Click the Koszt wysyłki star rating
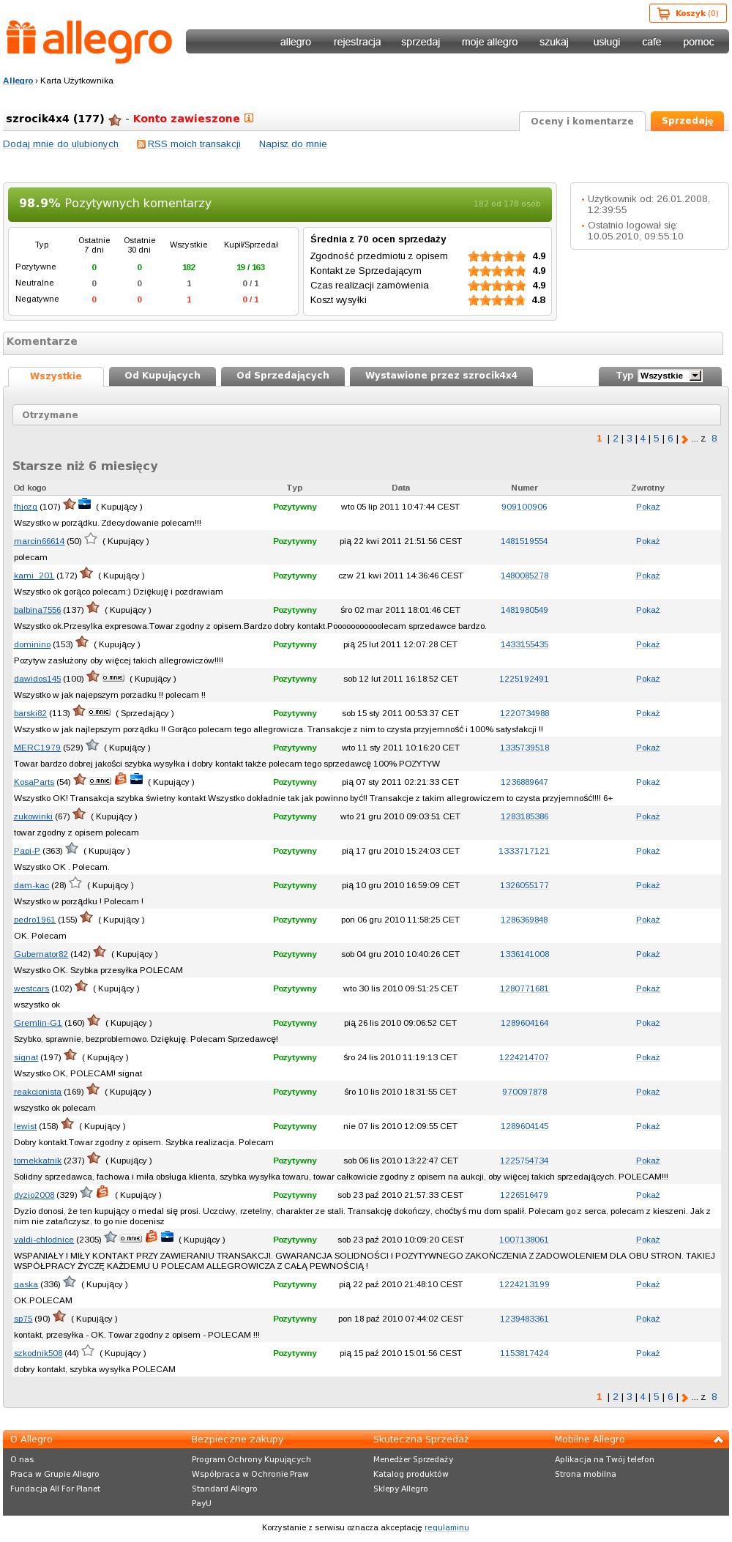The width and height of the screenshot is (732, 1542). coord(497,300)
